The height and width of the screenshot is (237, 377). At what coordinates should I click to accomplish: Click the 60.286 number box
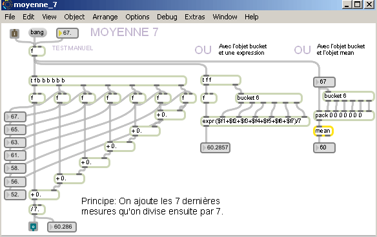tap(62, 227)
